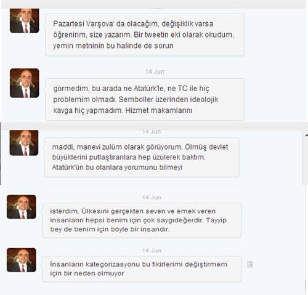Click profile photo next to "görmedim, bu arada" message
The height and width of the screenshot is (295, 308).
click(x=25, y=83)
